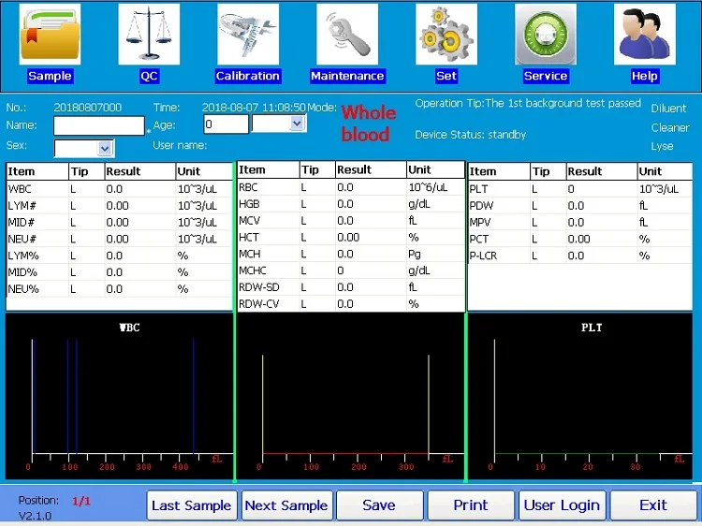Click the Device Status standby text
This screenshot has height=526, width=702.
tap(470, 135)
